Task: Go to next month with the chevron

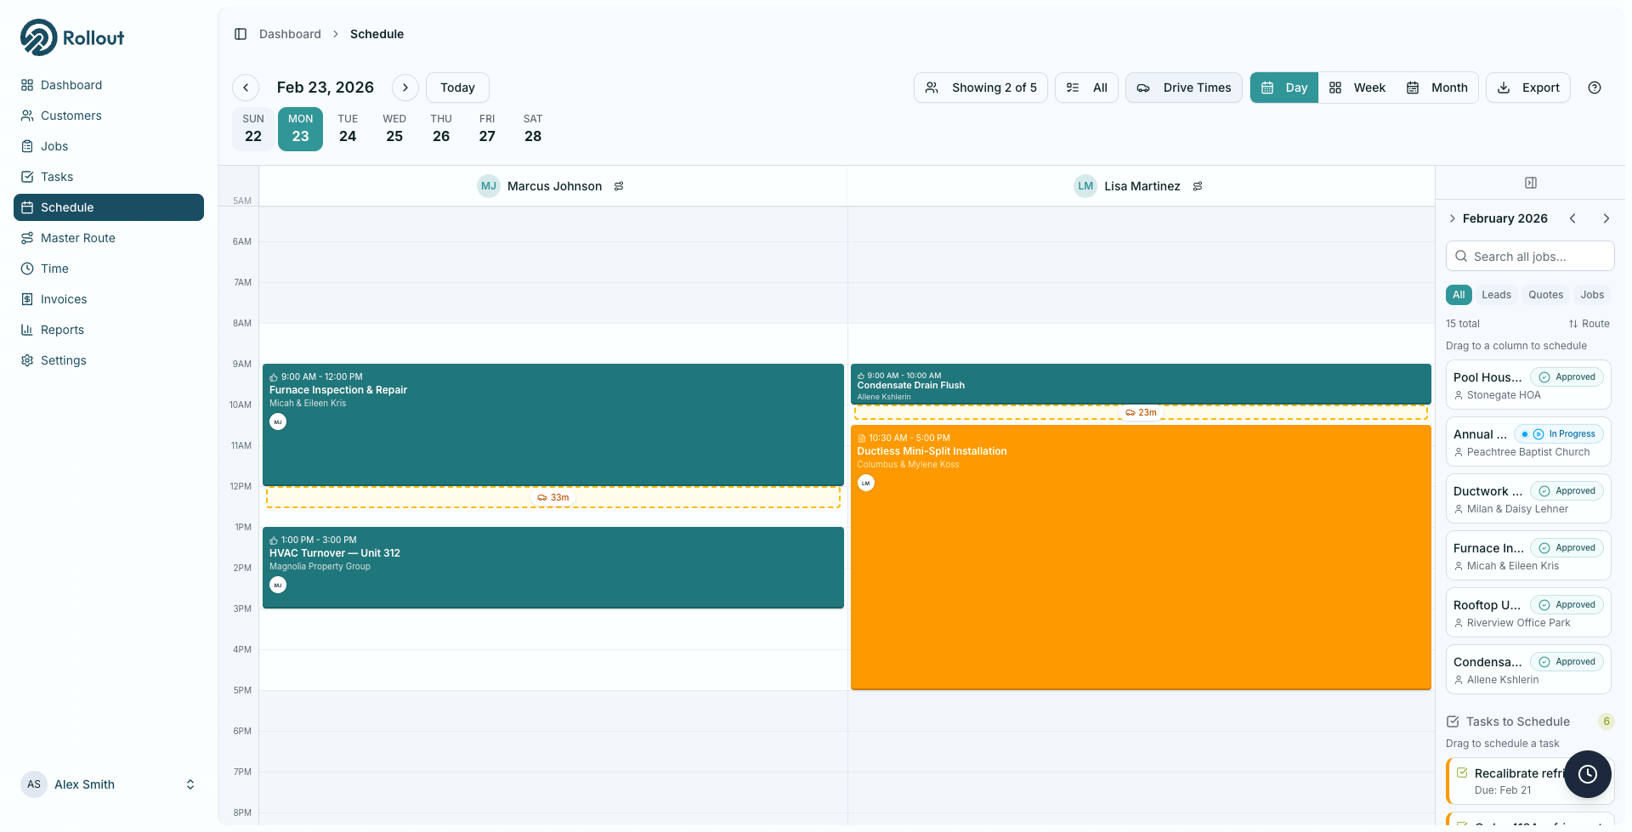Action: click(1606, 218)
